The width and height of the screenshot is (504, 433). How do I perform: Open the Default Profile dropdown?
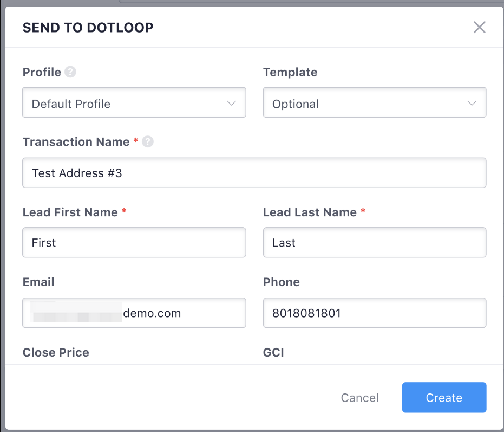[134, 103]
